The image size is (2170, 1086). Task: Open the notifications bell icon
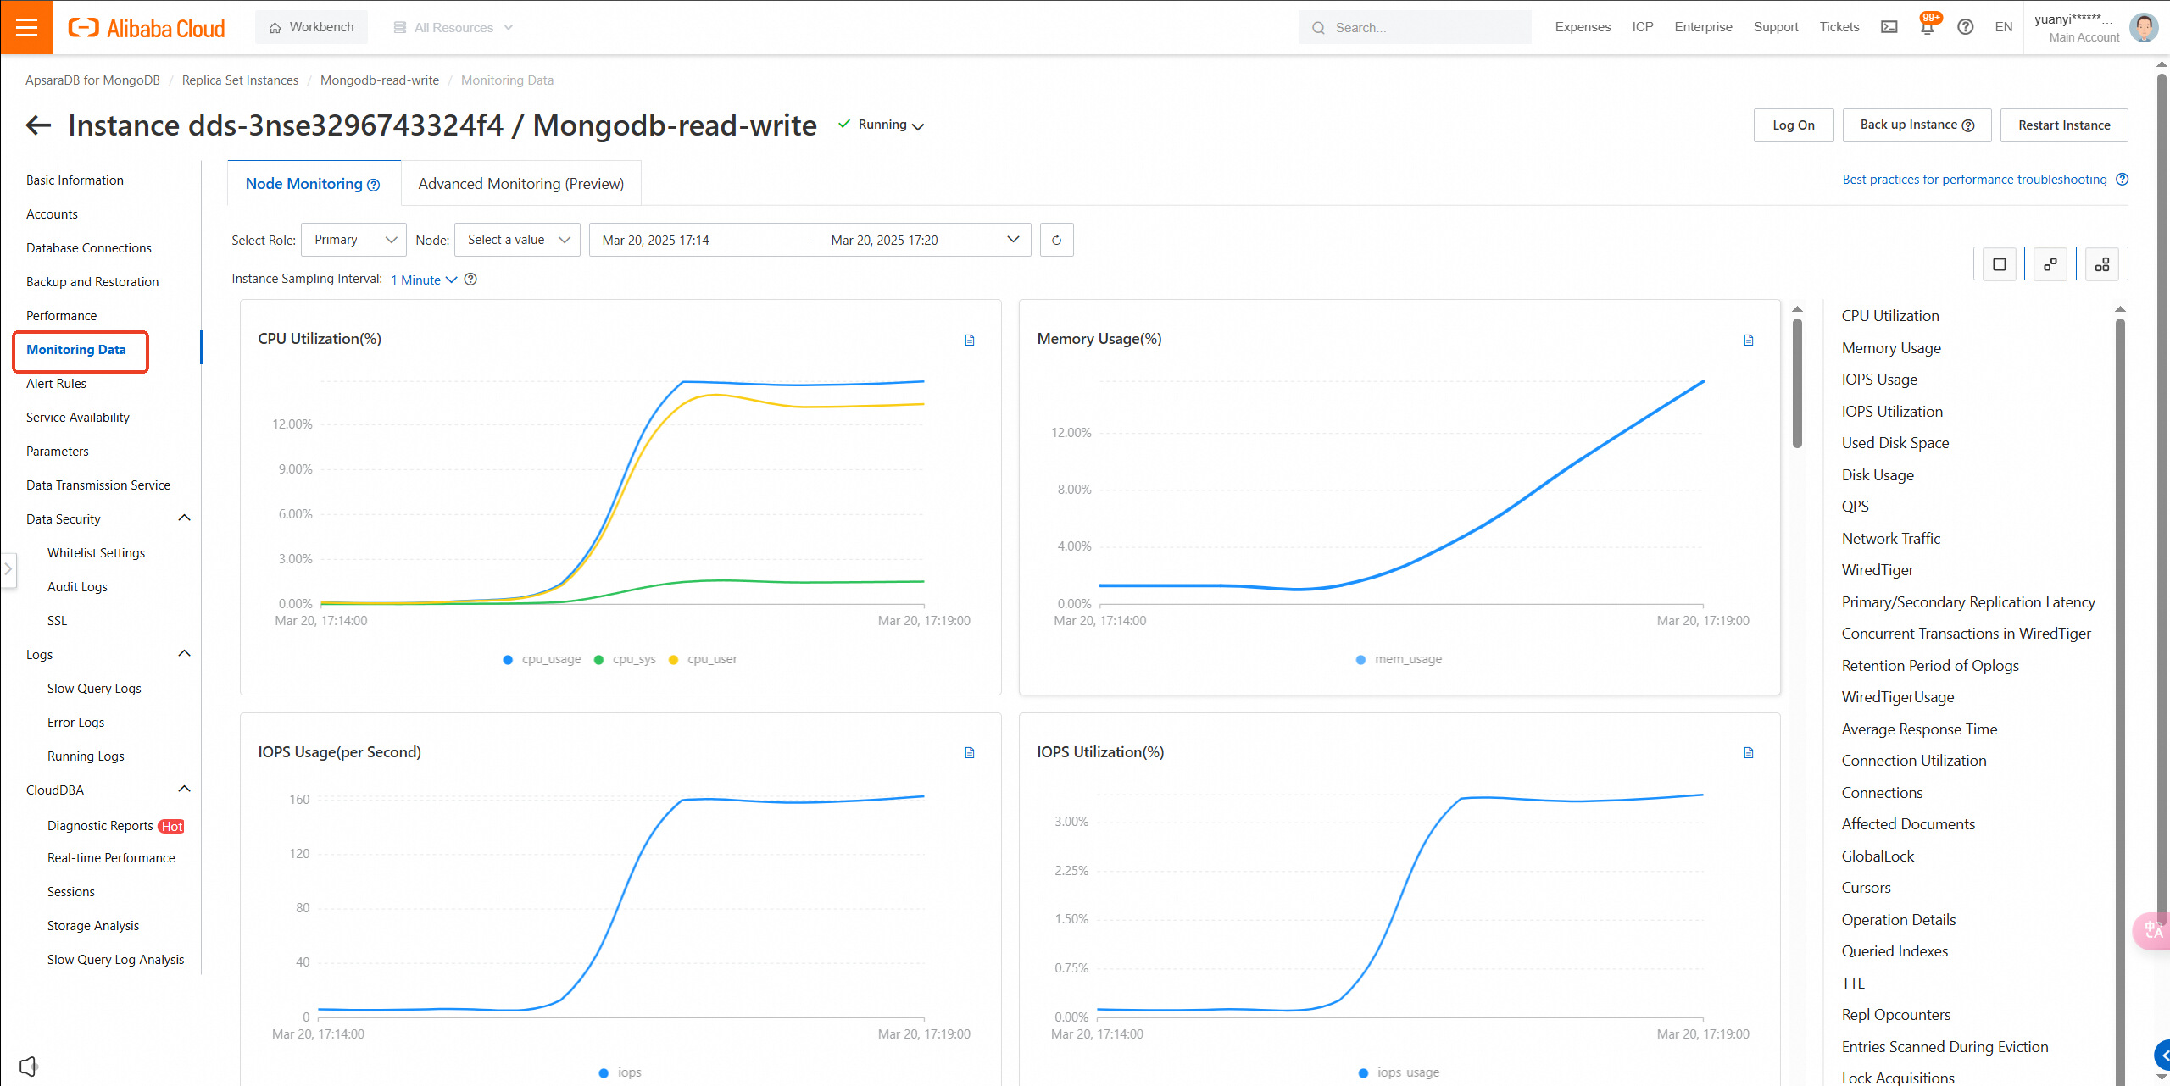click(x=1927, y=27)
